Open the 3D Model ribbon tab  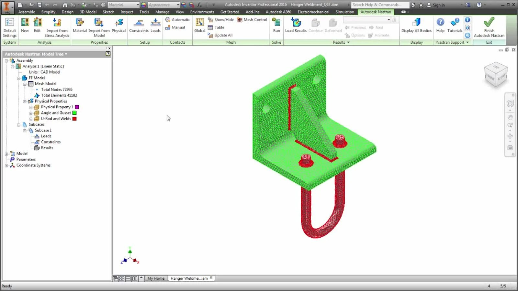point(88,12)
